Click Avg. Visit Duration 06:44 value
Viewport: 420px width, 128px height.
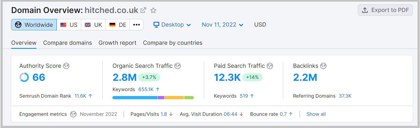230,114
